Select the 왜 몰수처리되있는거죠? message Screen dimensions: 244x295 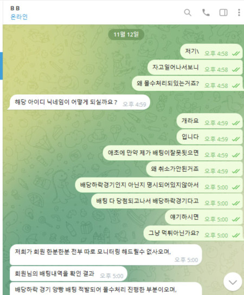click(x=187, y=83)
